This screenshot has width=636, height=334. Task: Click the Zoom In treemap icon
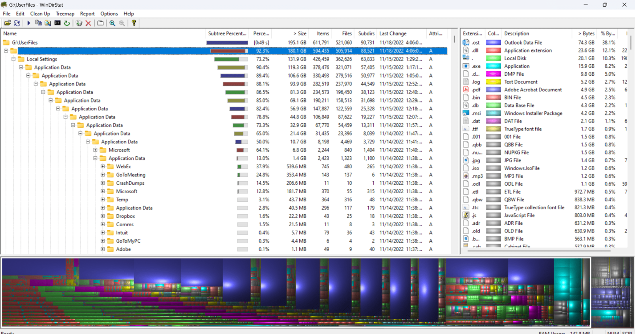[x=112, y=23]
